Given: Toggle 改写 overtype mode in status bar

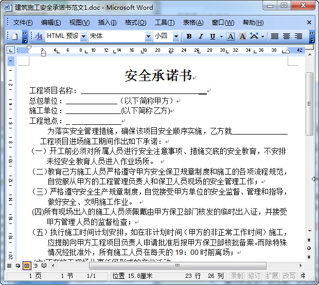Looking at the screenshot, I should pos(289,276).
